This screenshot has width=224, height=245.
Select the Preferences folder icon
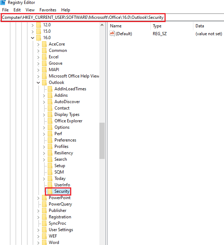[x=50, y=140]
